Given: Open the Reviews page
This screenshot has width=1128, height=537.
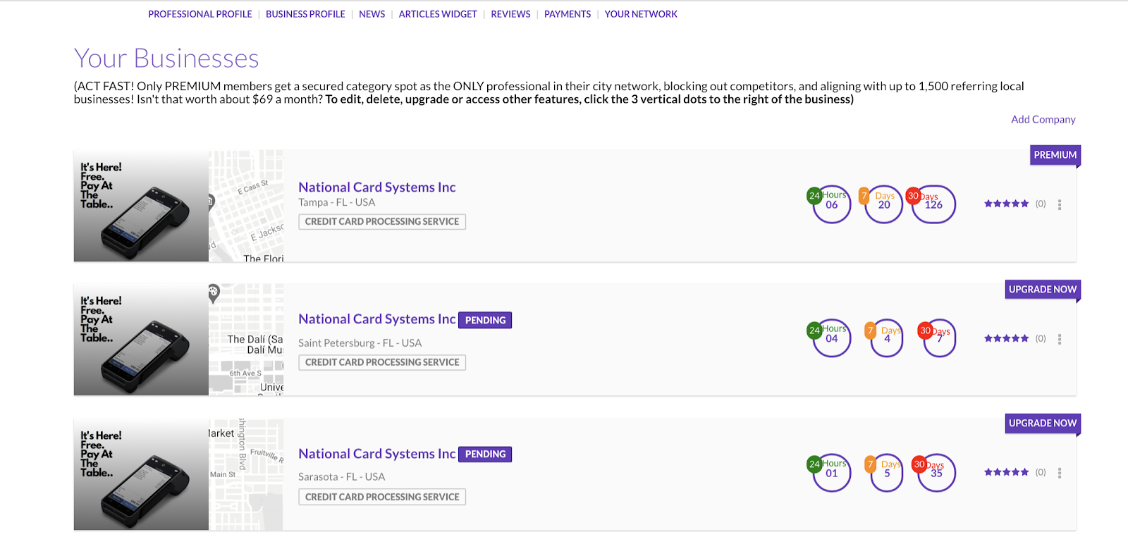Looking at the screenshot, I should click(x=510, y=14).
